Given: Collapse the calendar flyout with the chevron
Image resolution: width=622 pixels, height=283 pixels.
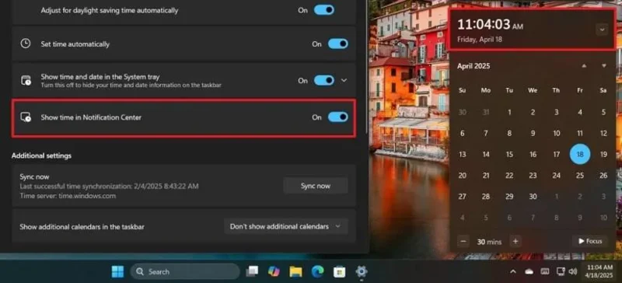Looking at the screenshot, I should [602, 30].
